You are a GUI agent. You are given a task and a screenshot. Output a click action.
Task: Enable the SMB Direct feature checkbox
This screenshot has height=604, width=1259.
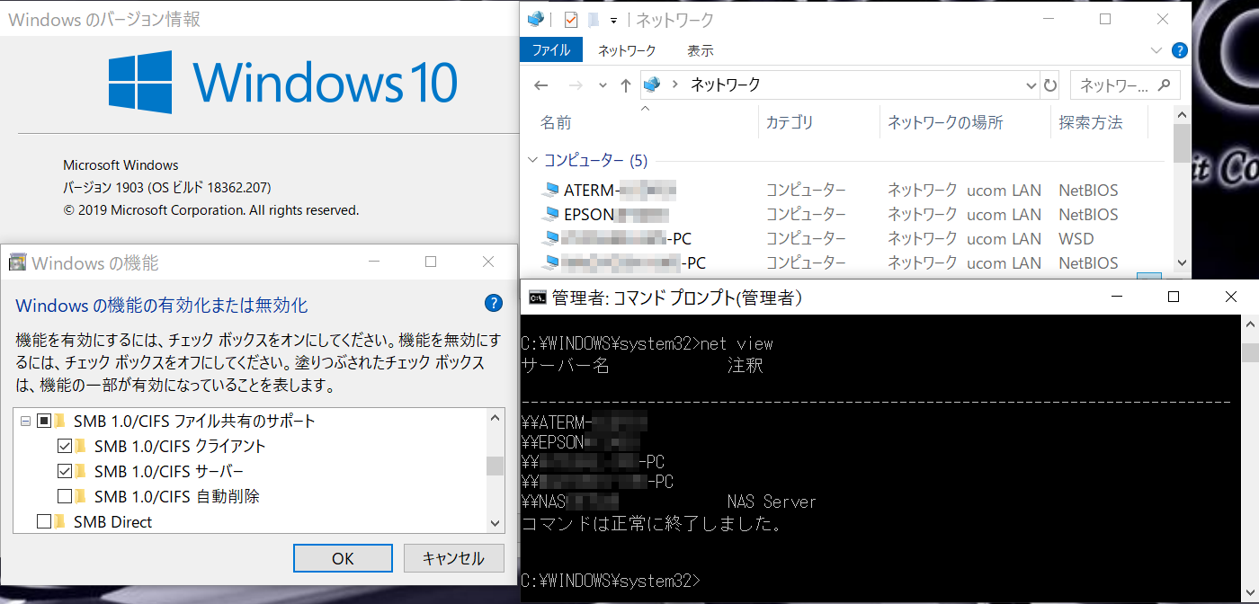[44, 521]
